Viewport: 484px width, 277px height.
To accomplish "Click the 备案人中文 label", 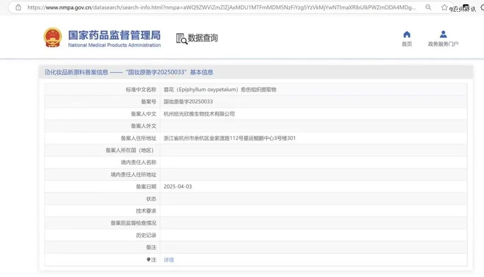I will point(143,114).
